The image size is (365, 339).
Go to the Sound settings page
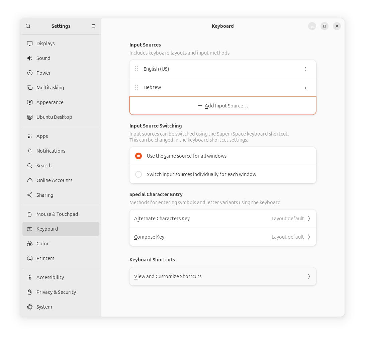[x=61, y=58]
